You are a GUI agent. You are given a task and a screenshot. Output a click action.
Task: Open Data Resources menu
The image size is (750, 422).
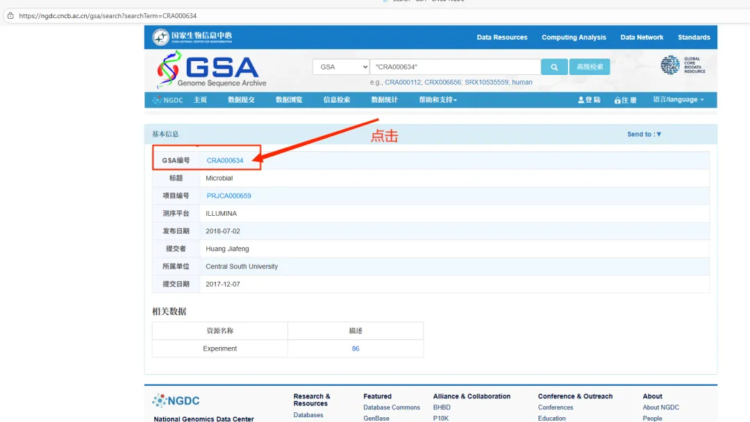(502, 37)
